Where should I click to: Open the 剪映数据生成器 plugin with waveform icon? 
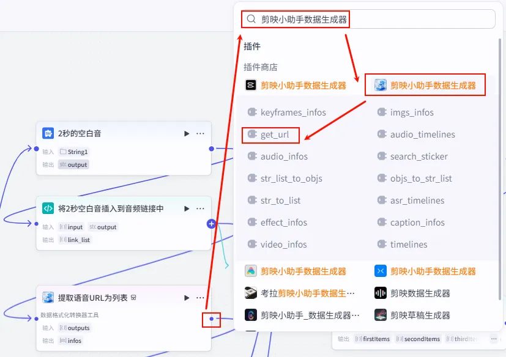412,293
